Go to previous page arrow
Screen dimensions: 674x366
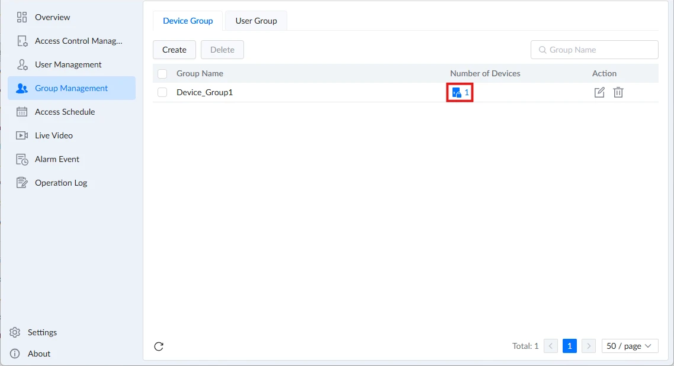[x=551, y=346]
